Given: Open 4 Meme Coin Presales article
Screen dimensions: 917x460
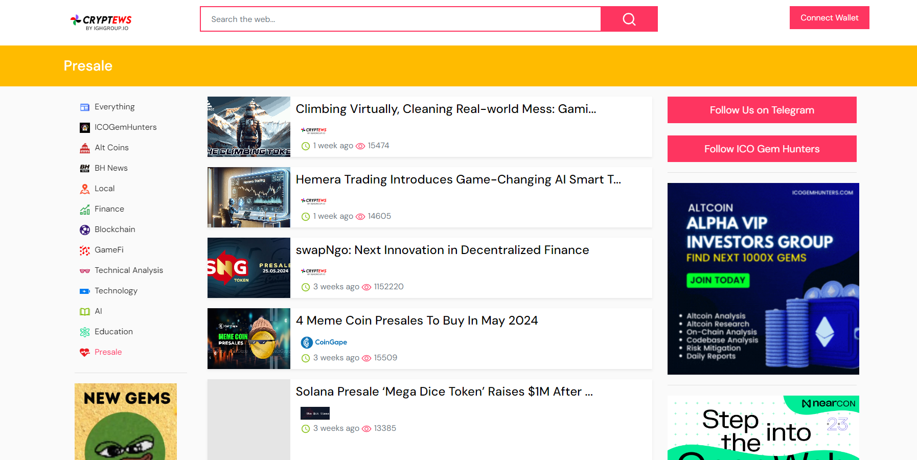Looking at the screenshot, I should [x=417, y=320].
